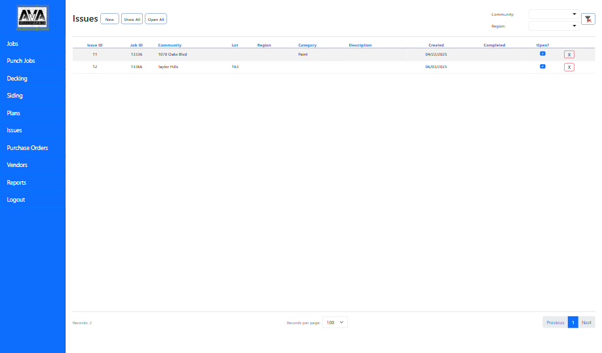602x353 pixels.
Task: Click the AVA company logo
Action: click(33, 17)
